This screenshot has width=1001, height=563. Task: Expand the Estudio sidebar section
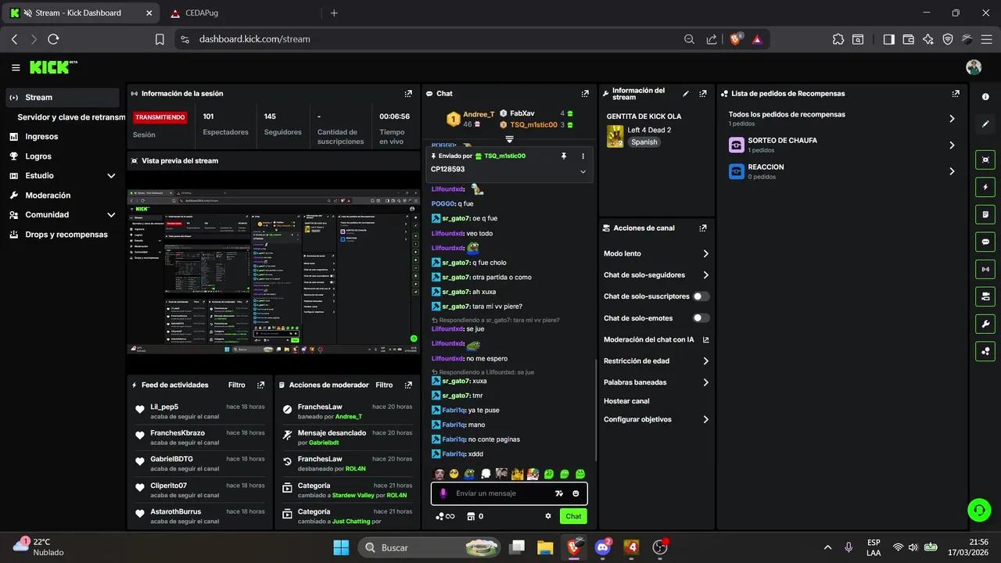tap(111, 176)
